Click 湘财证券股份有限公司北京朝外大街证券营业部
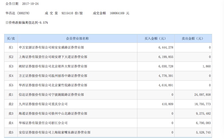The height and width of the screenshot is (140, 224). (x=53, y=66)
